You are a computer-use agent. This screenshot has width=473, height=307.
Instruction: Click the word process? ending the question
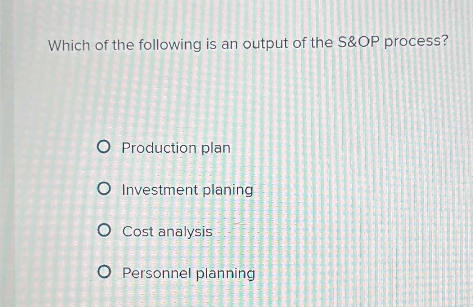[x=417, y=42]
